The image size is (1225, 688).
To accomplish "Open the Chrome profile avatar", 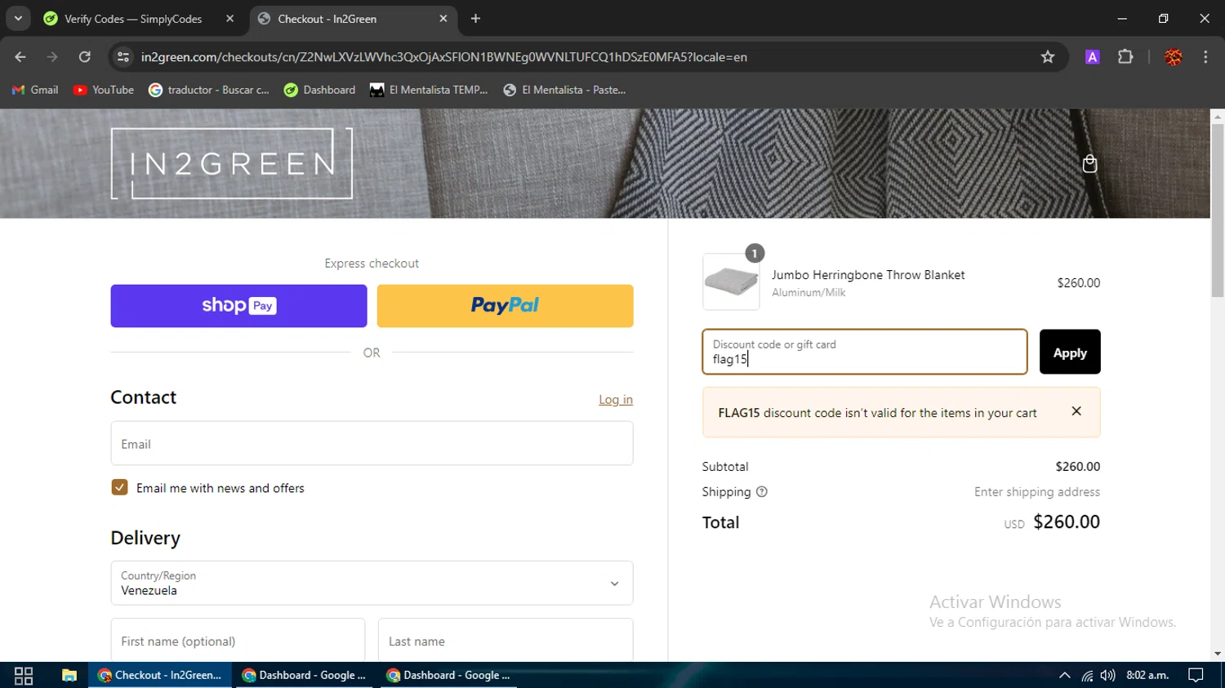I will click(x=1174, y=57).
